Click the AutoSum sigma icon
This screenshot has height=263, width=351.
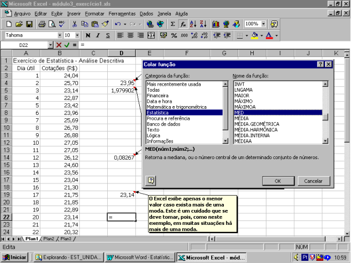[172, 24]
